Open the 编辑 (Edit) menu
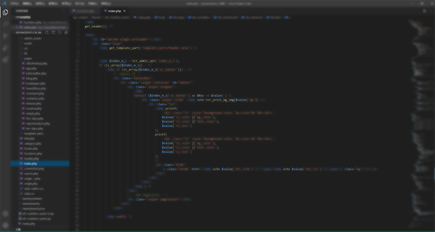Screen dimensions: 435x232 [x=27, y=4]
